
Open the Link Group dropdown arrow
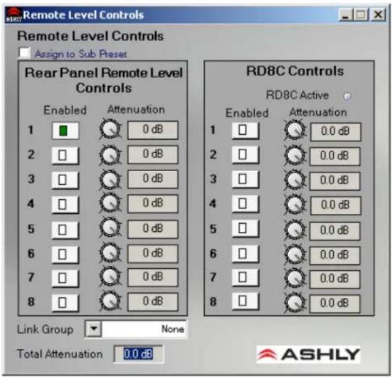[x=94, y=329]
